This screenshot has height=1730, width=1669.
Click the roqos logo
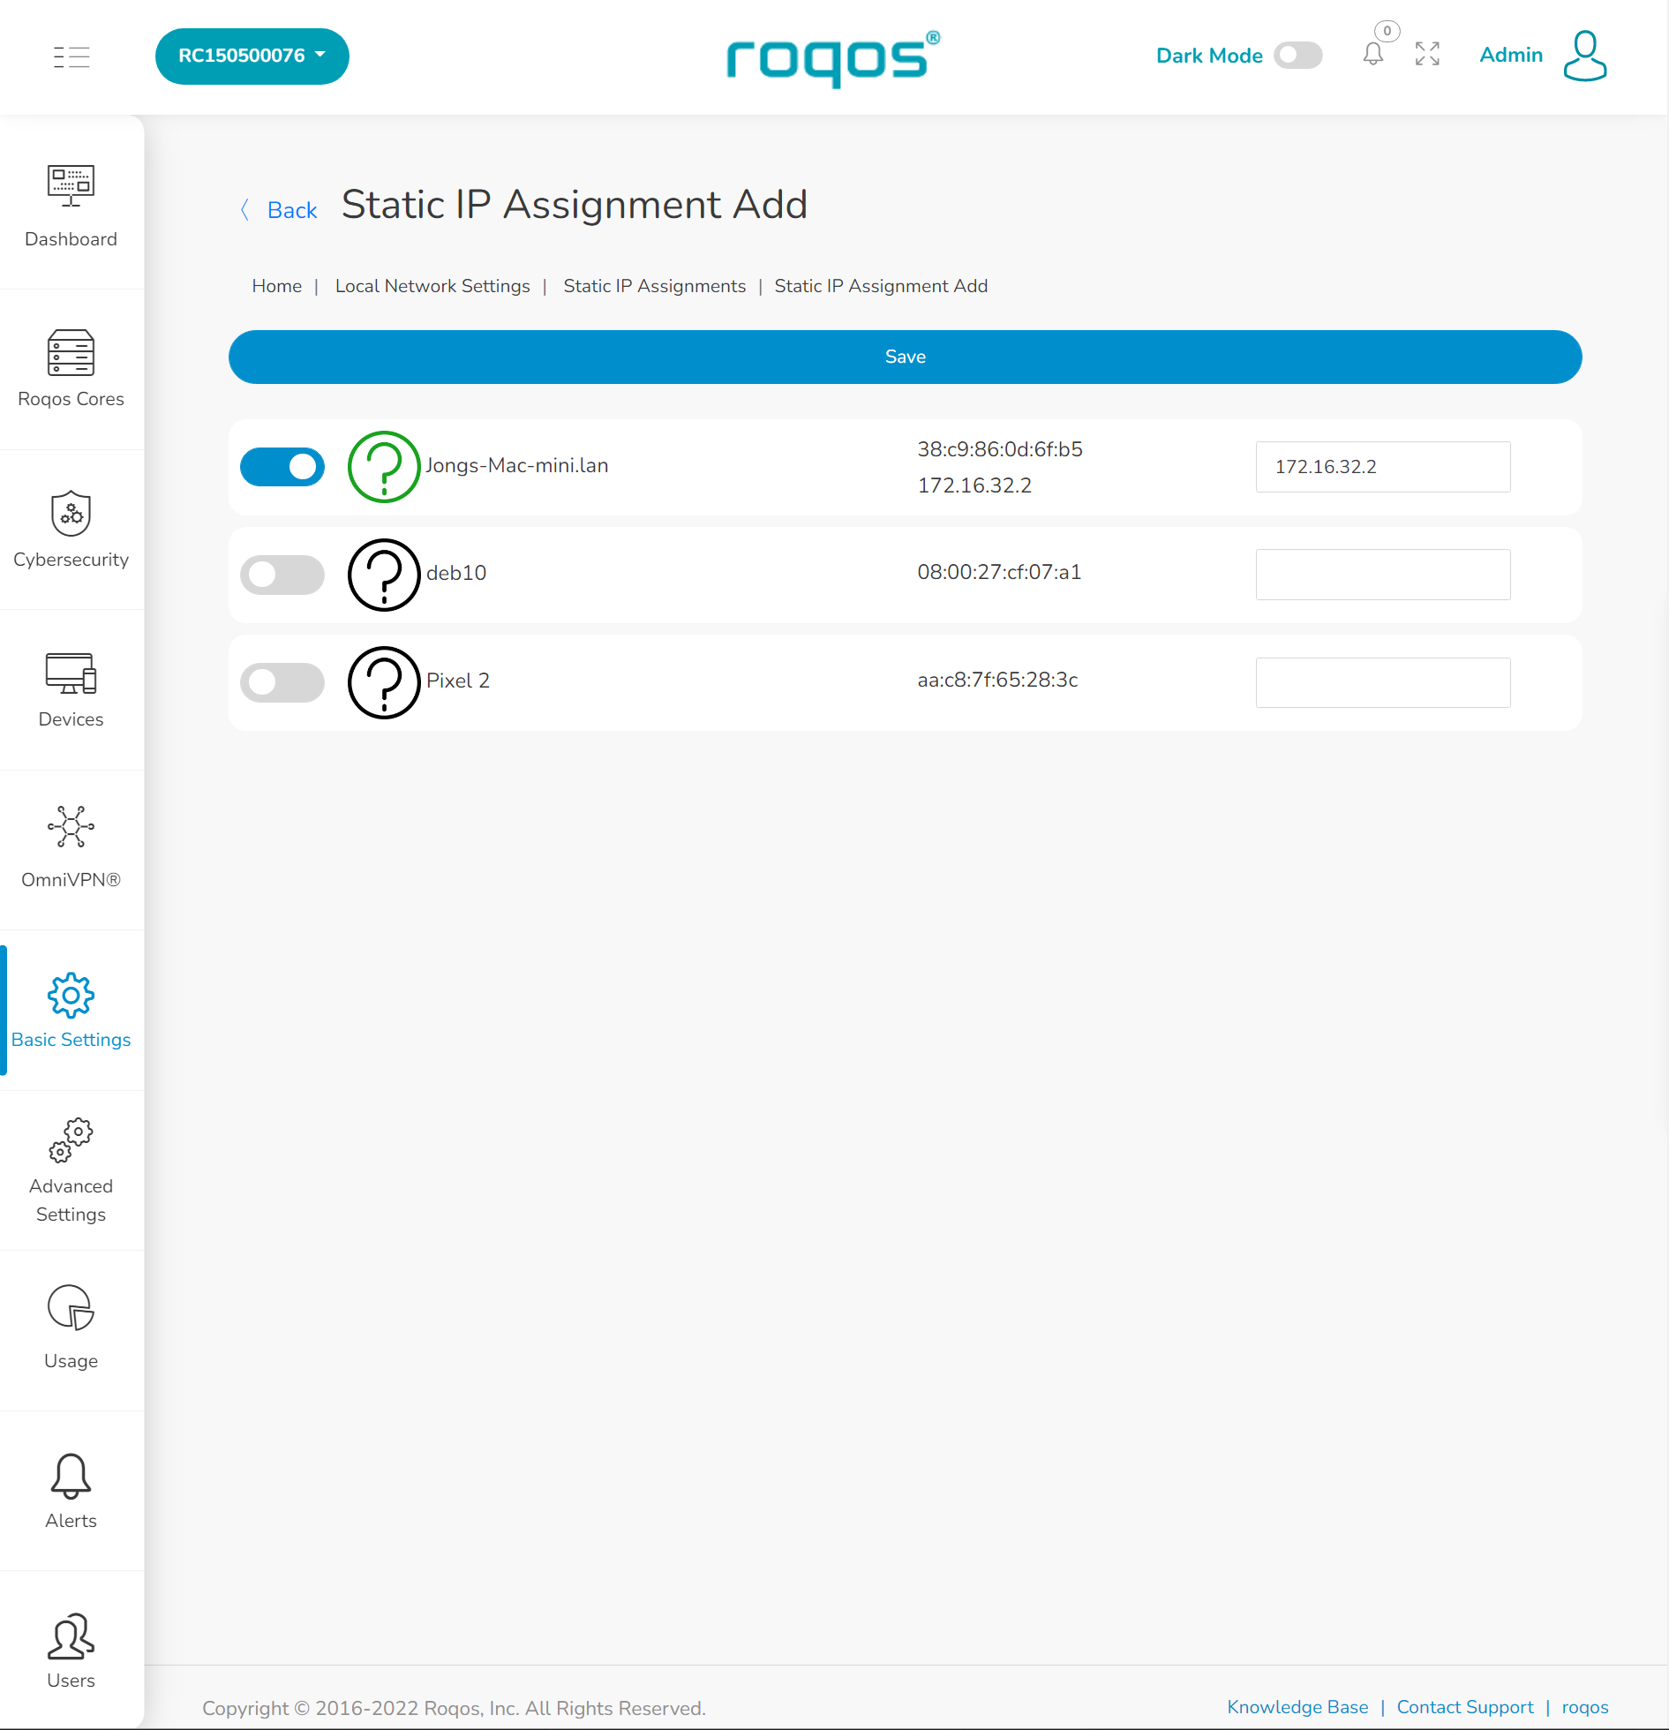[x=833, y=60]
